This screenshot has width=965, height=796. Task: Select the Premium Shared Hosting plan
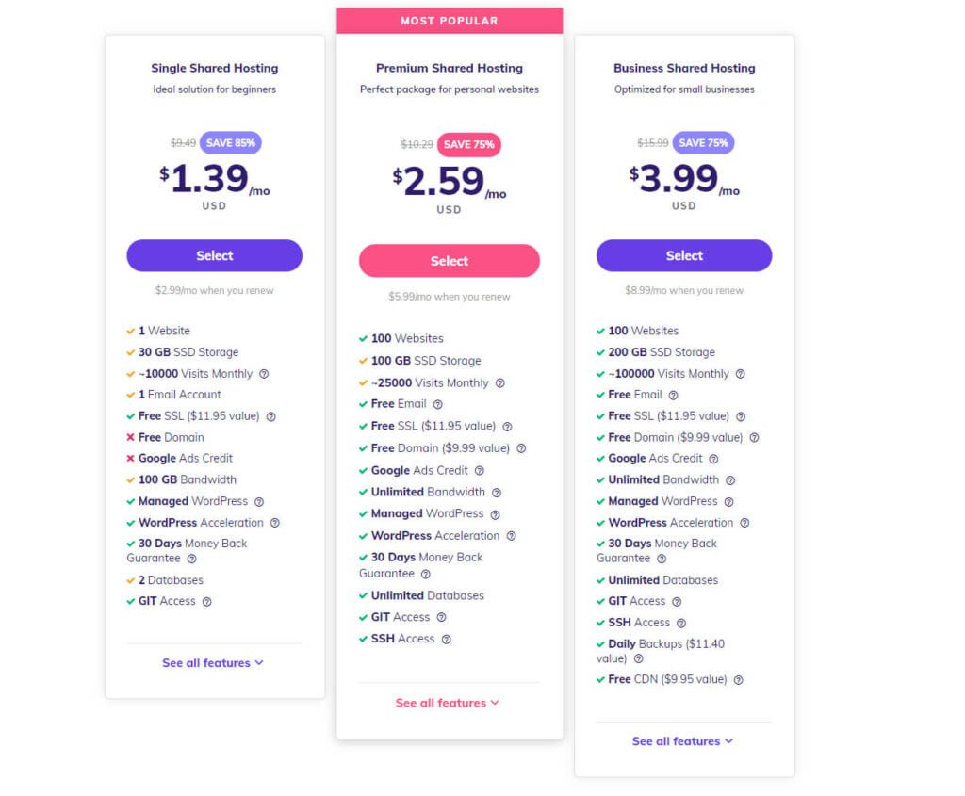(x=449, y=261)
